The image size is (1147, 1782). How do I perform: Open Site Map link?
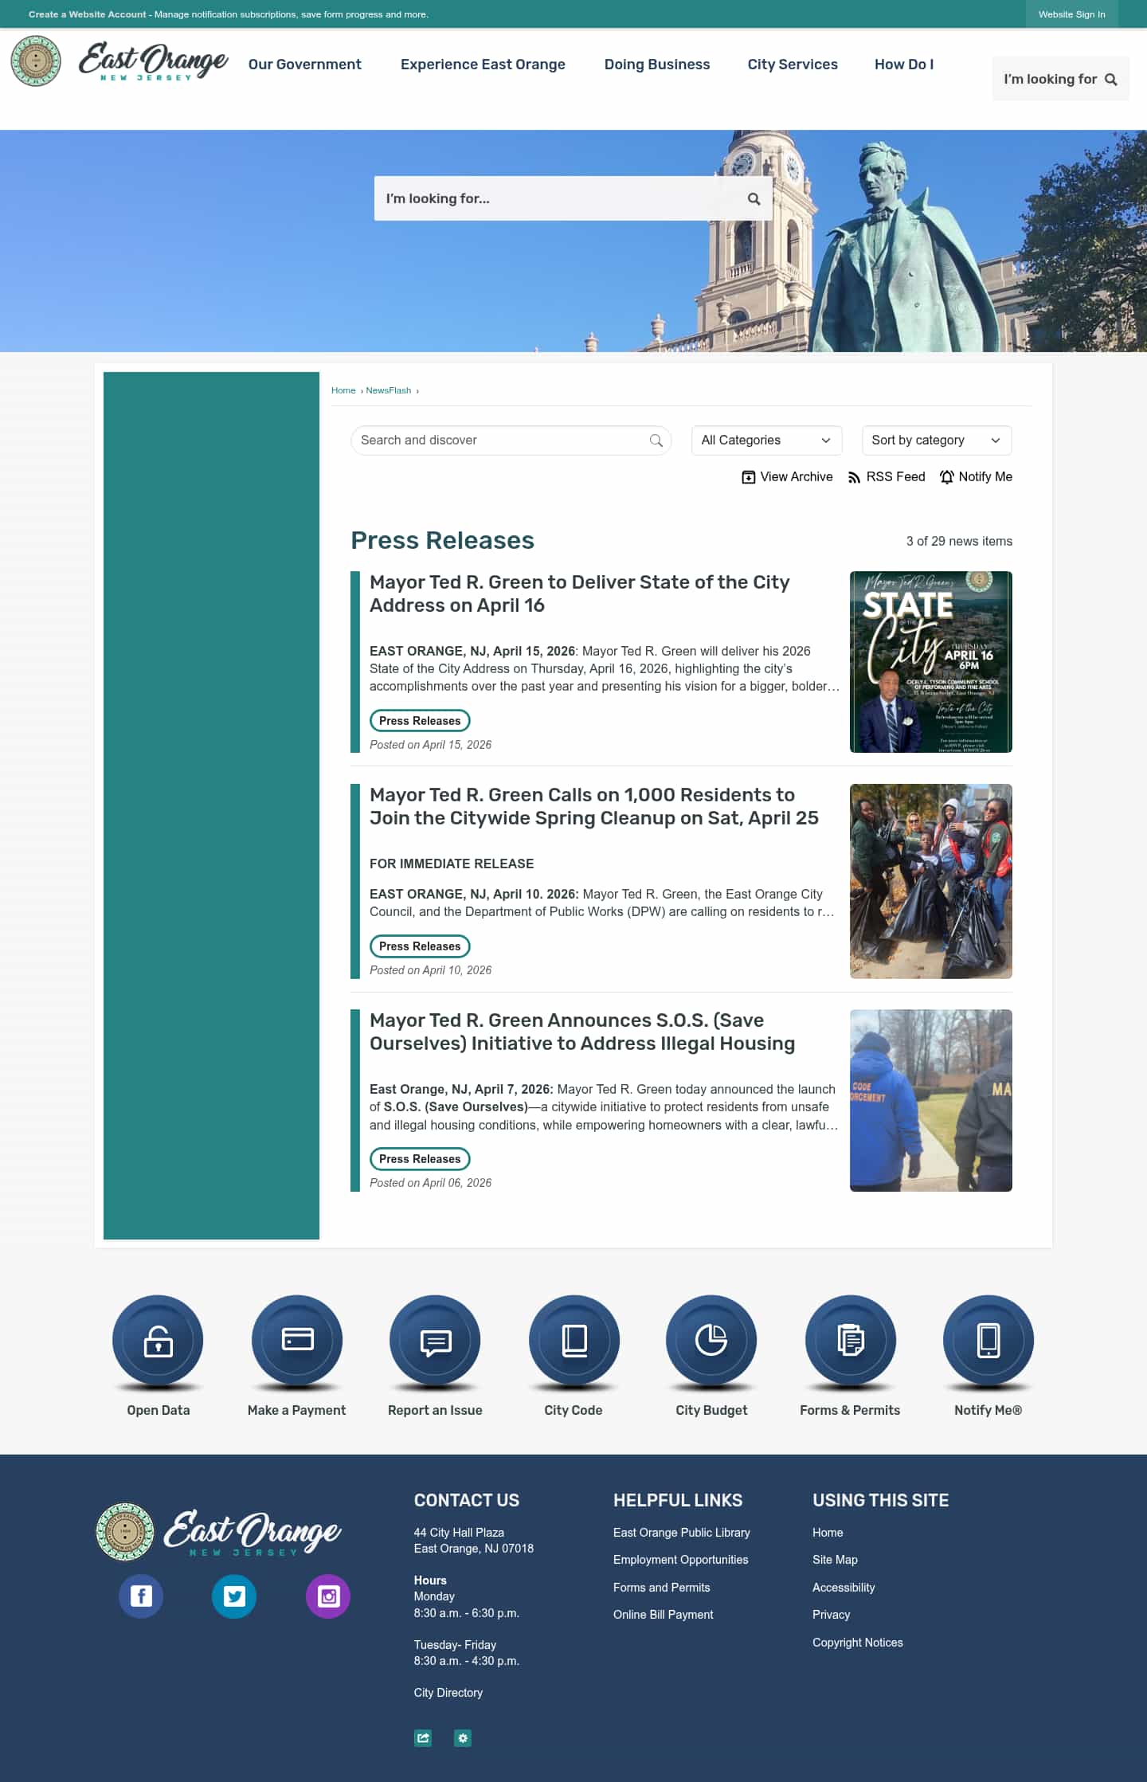pos(835,1559)
